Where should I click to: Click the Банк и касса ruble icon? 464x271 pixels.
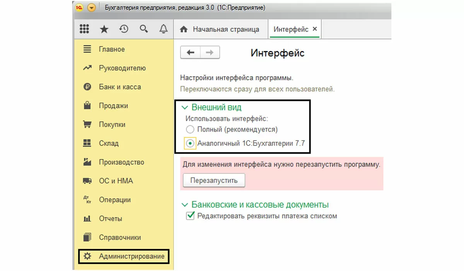click(x=87, y=87)
